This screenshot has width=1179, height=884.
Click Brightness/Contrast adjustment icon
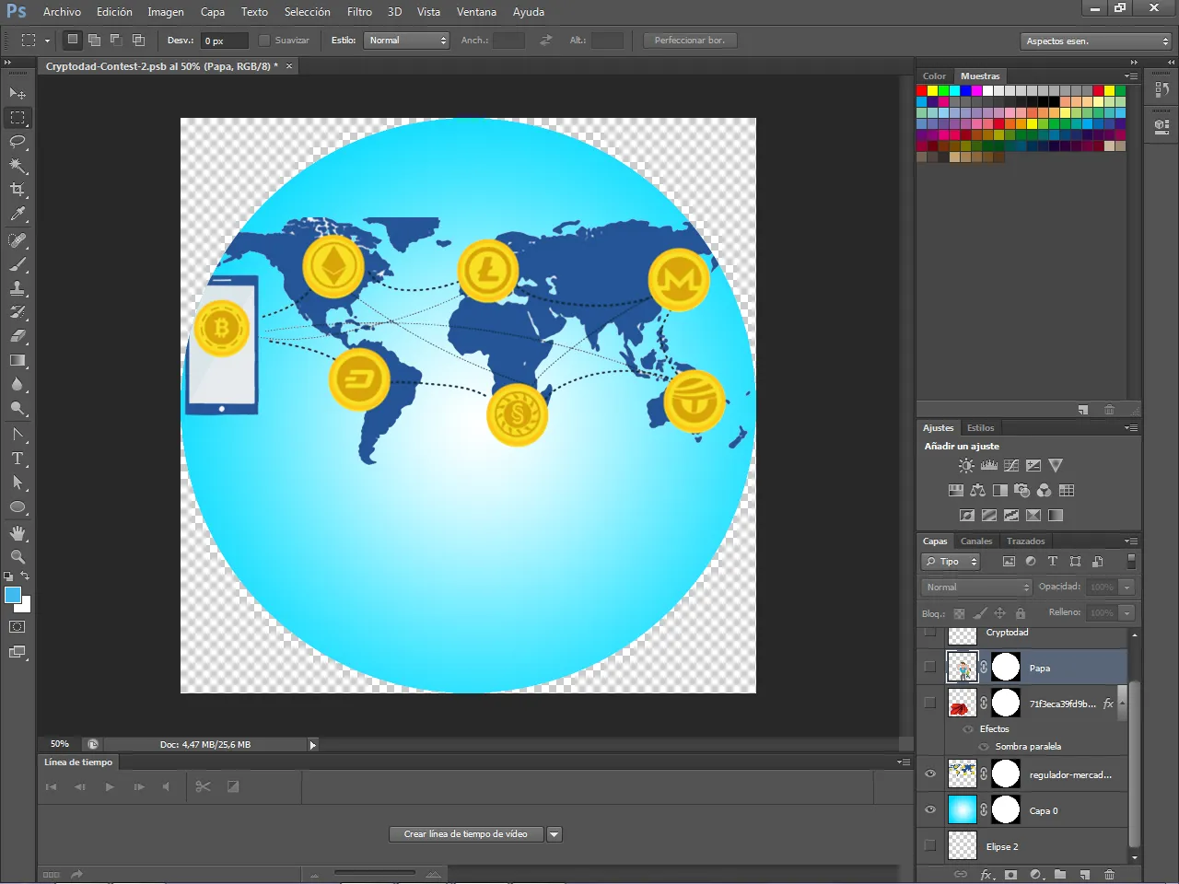[966, 466]
